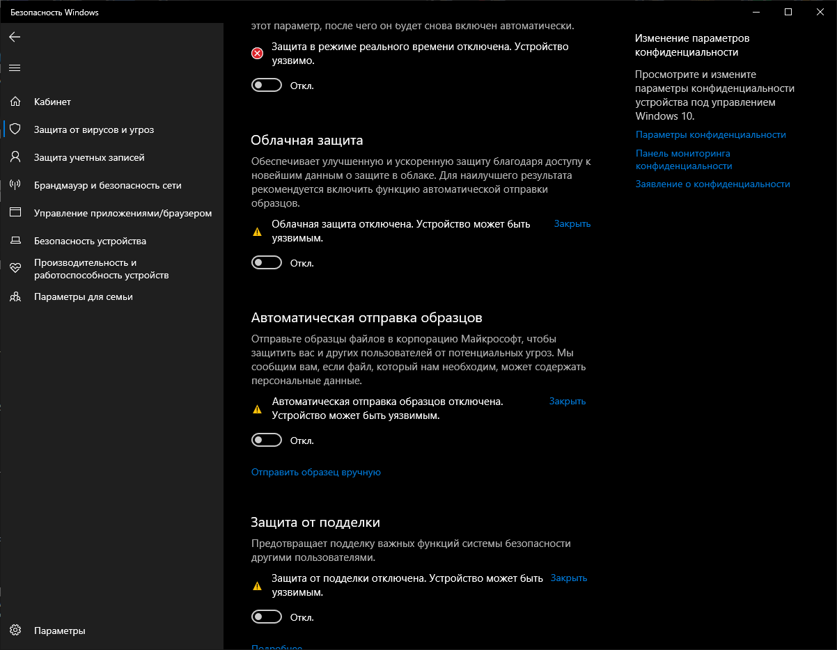Select Брандмауэр и безопасность сети menu item

coord(107,185)
